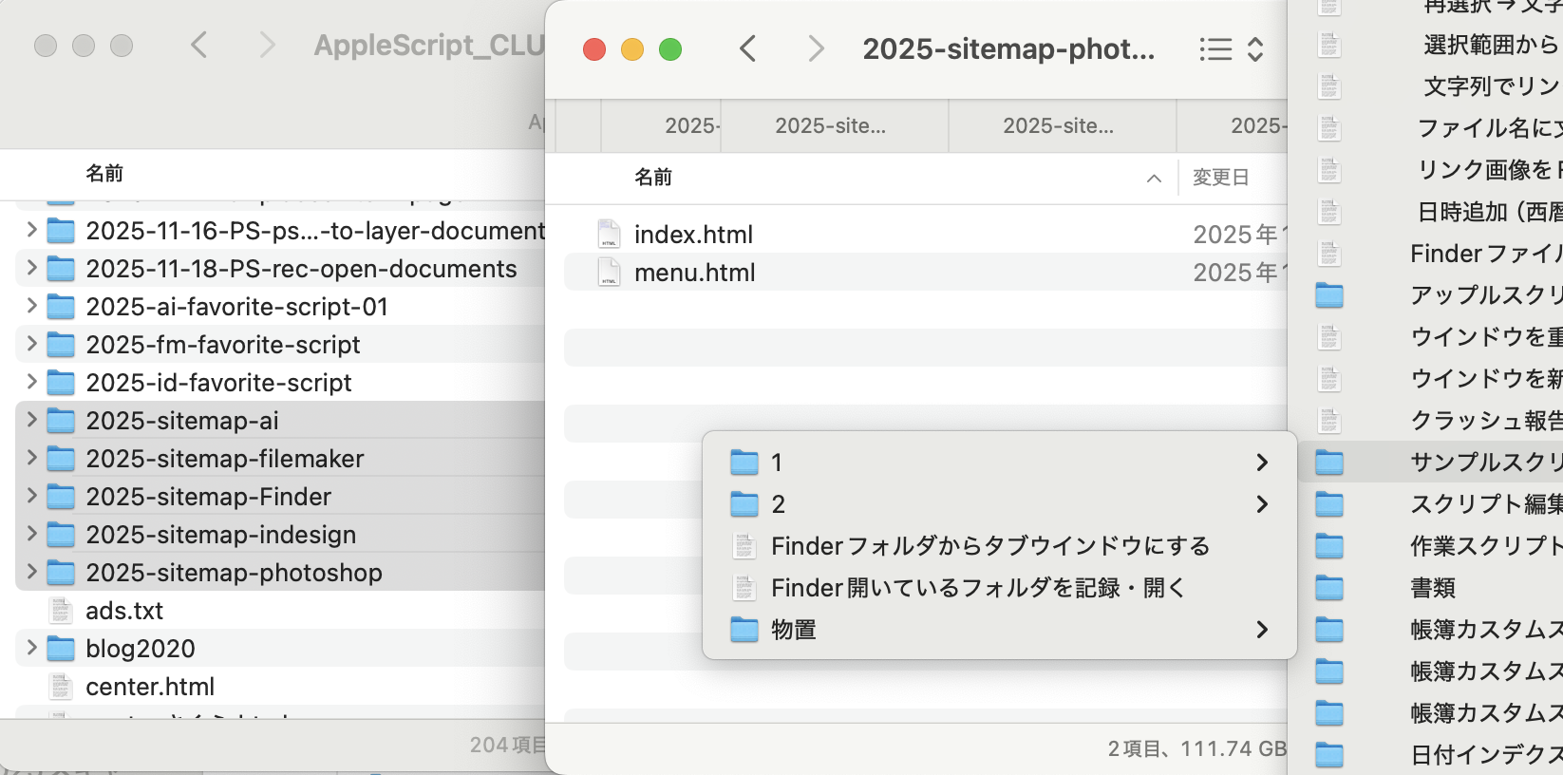Go forward in 2025-sitemap-phot window
1563x775 pixels.
pos(815,49)
